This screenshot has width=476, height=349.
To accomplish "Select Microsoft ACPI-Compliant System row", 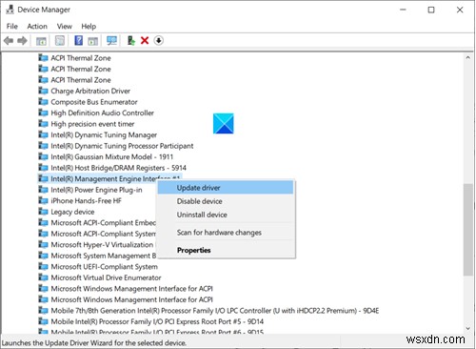I will point(103,234).
